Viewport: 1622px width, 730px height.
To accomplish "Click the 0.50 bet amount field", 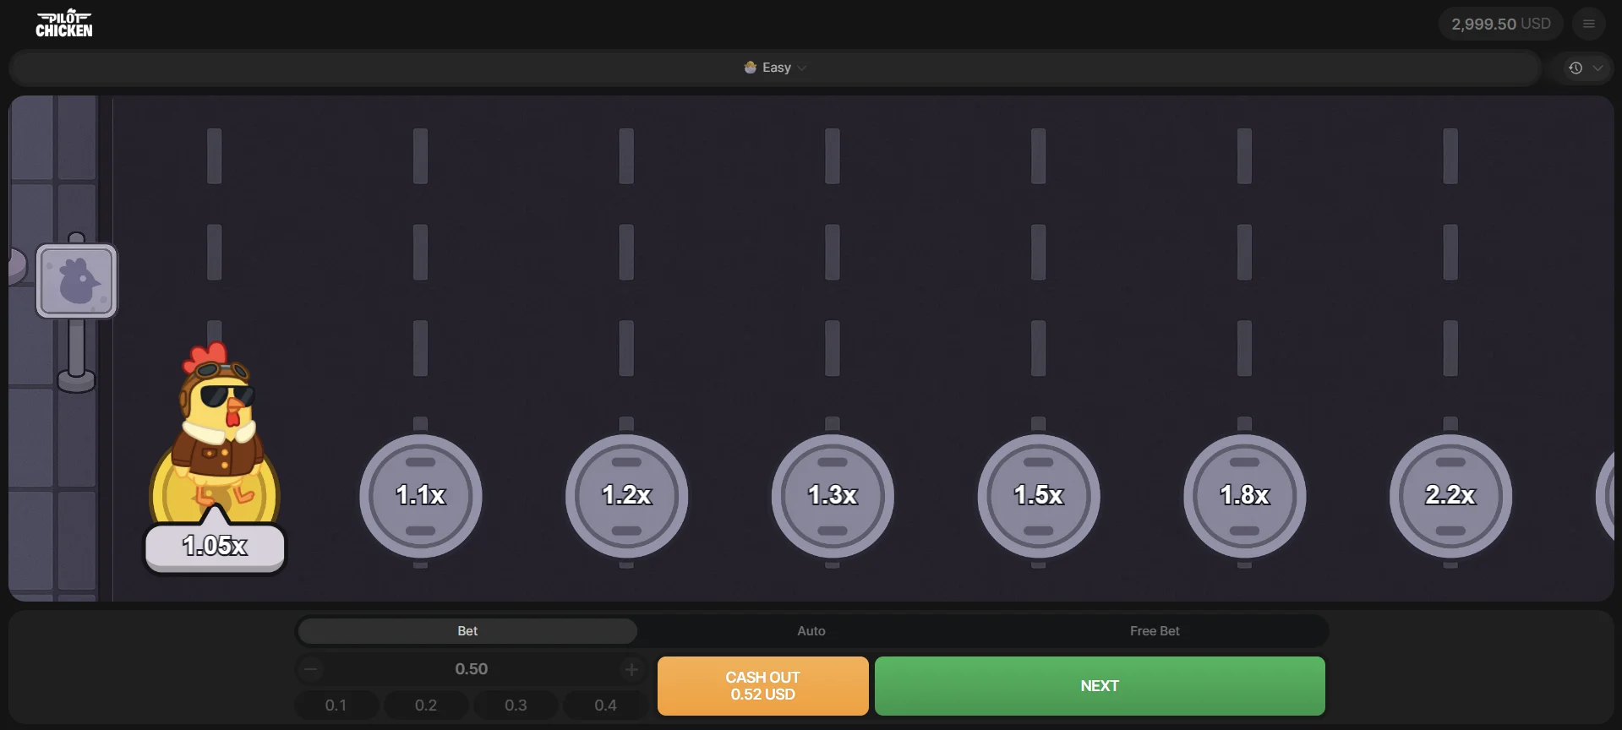I will [471, 669].
